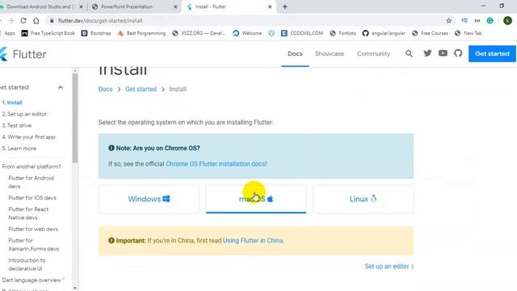Image resolution: width=517 pixels, height=291 pixels.
Task: Open a new browser tab with plus
Action: tap(285, 6)
